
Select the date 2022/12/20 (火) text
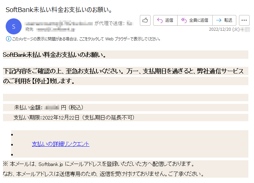pos(224,29)
